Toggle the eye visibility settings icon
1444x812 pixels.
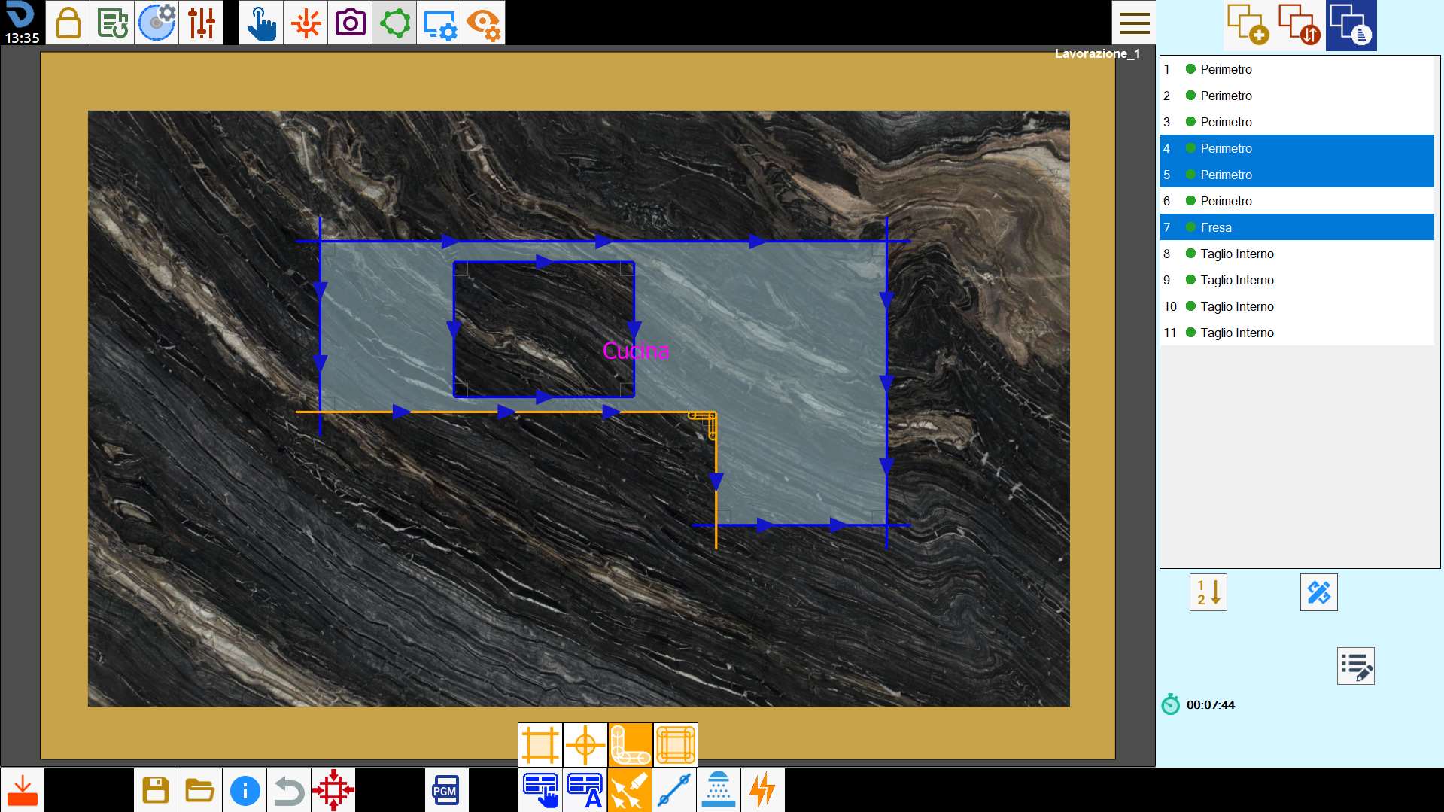tap(483, 23)
